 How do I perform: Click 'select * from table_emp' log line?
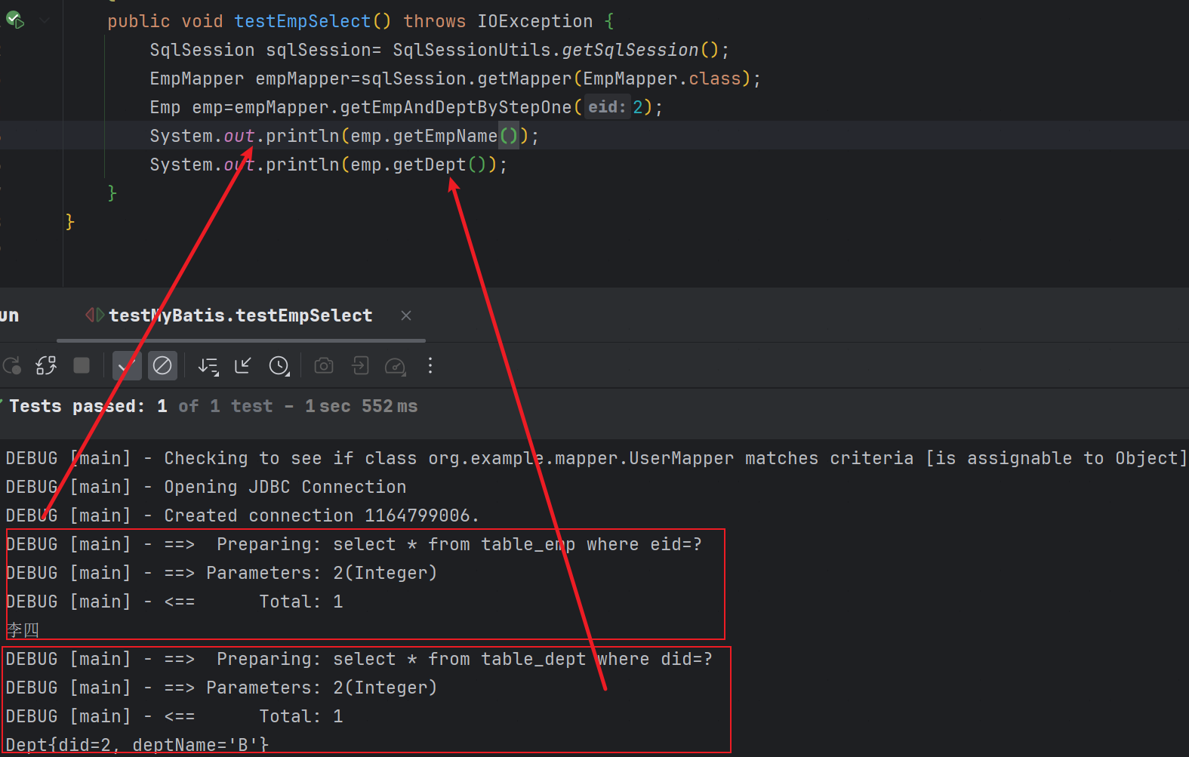(353, 544)
